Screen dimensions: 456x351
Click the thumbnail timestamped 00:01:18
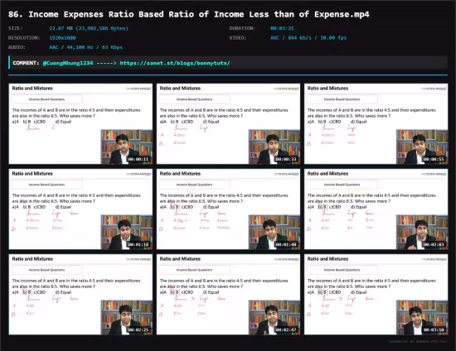(x=80, y=209)
